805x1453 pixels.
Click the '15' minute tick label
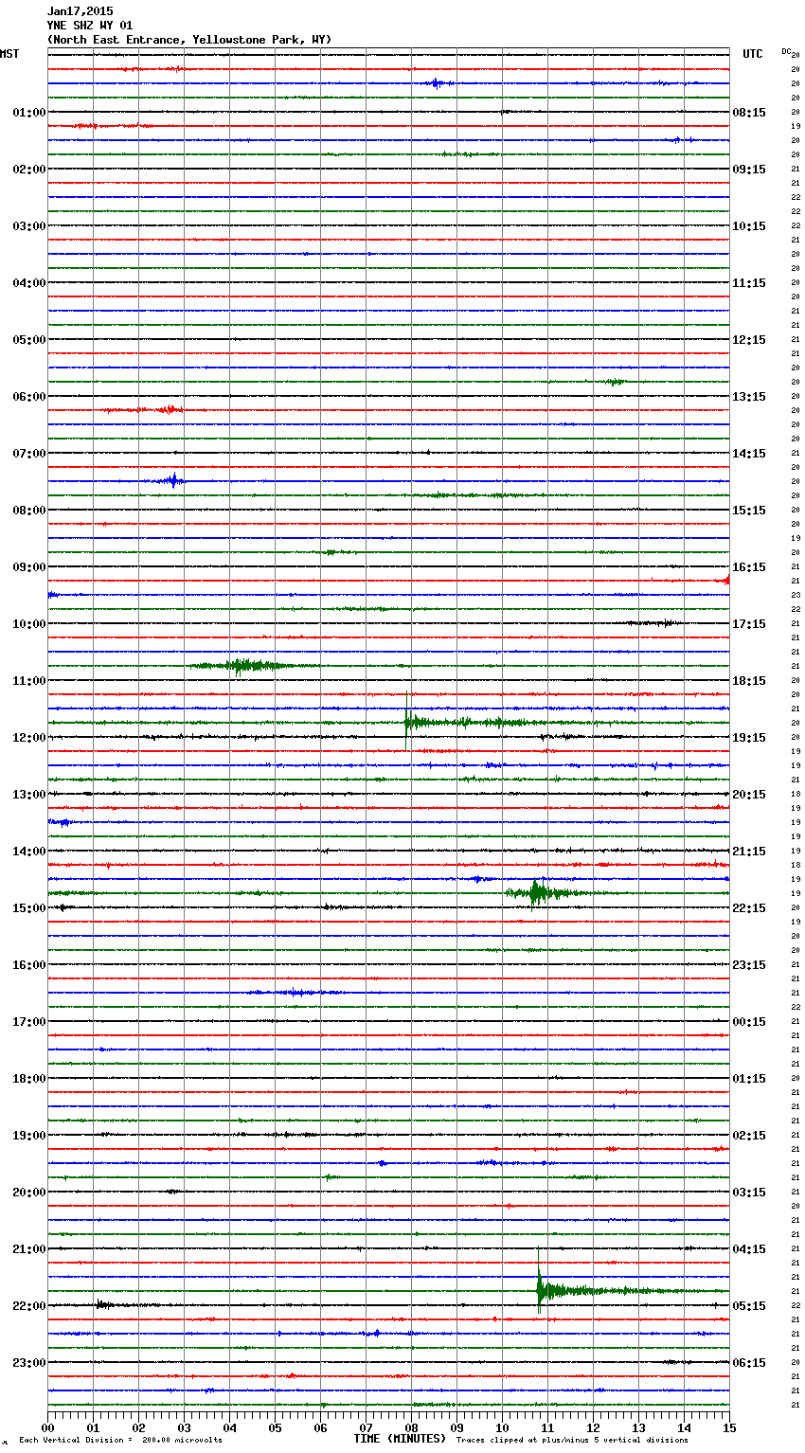click(729, 1427)
